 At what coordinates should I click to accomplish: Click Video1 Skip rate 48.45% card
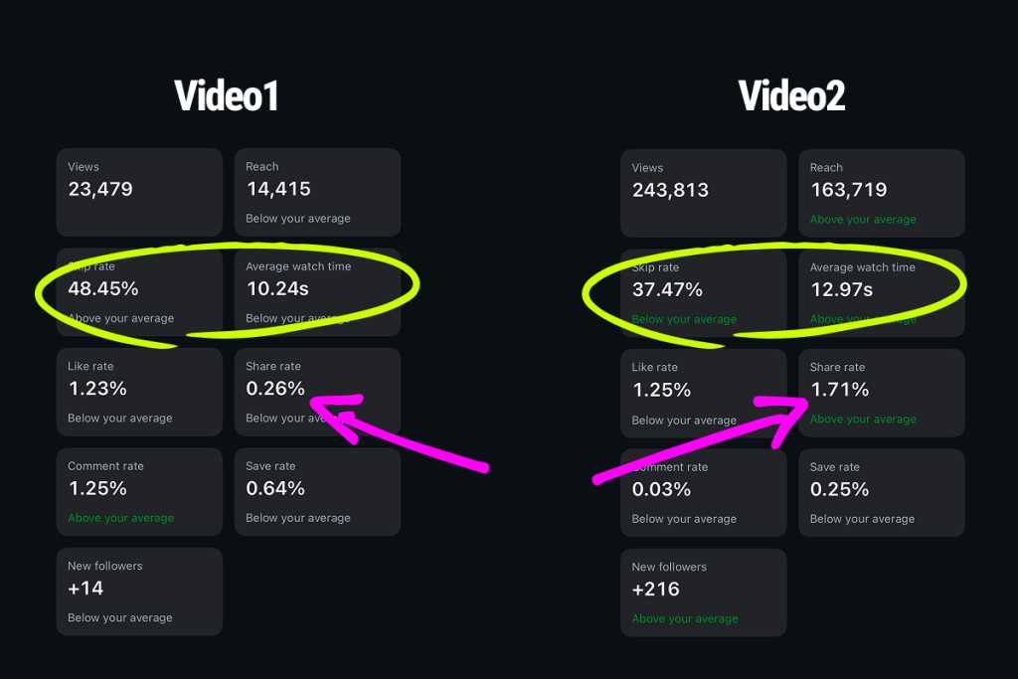point(139,292)
